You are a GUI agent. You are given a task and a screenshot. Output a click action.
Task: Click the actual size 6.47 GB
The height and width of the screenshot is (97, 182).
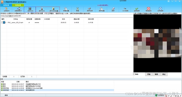click(x=91, y=23)
